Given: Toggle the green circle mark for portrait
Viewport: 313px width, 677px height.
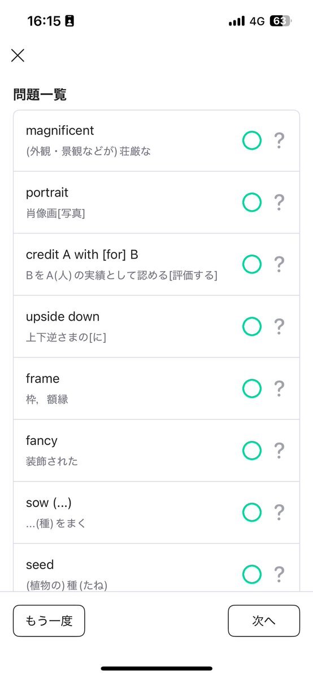Looking at the screenshot, I should (x=251, y=203).
